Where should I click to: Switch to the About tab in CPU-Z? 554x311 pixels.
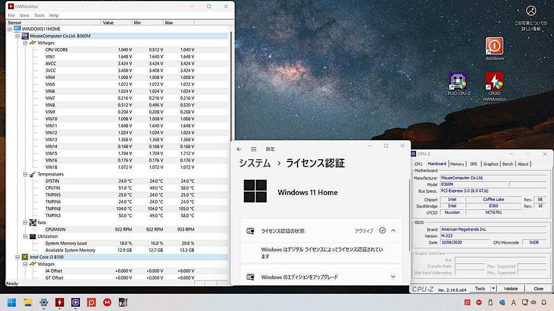[523, 164]
